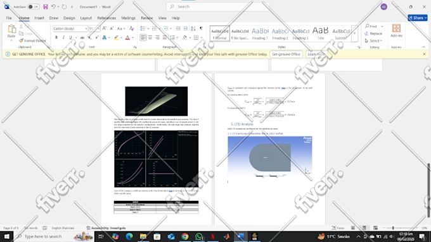The height and width of the screenshot is (242, 431).
Task: Open the font name dropdown
Action: click(86, 28)
